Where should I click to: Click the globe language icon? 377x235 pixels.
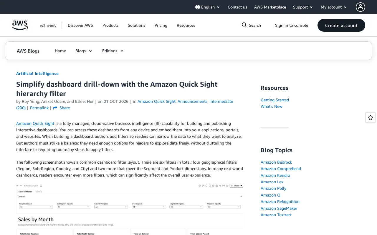198,7
